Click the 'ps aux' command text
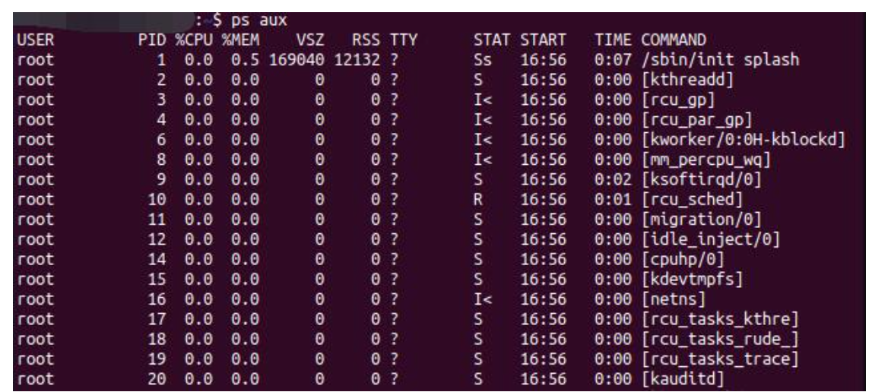This screenshot has width=872, height=392. click(x=258, y=18)
